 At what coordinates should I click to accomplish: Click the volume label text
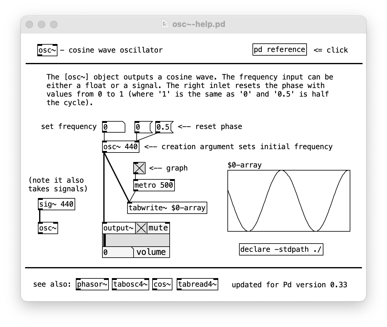point(151,252)
